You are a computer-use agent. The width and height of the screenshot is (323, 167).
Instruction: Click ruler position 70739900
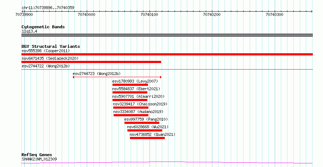tap(24, 14)
